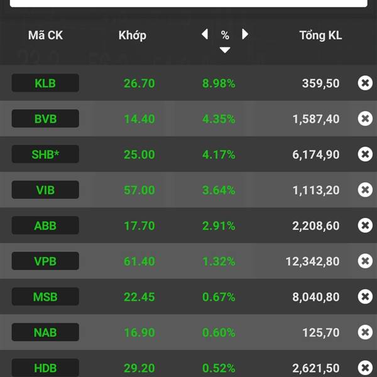Delete the SHB* row from the list
Screen dimensions: 377x377
point(365,154)
